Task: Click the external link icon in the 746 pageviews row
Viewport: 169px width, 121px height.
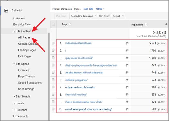Action: coord(127,72)
